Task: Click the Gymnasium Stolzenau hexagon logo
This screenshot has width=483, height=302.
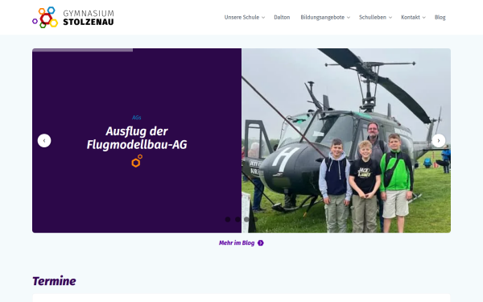Action: pos(45,17)
